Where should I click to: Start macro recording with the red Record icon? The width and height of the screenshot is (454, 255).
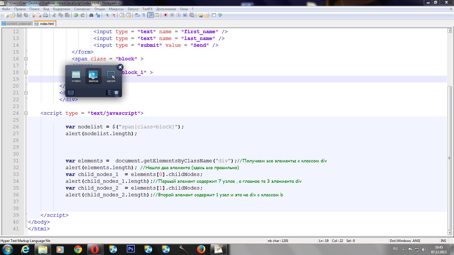[x=165, y=15]
